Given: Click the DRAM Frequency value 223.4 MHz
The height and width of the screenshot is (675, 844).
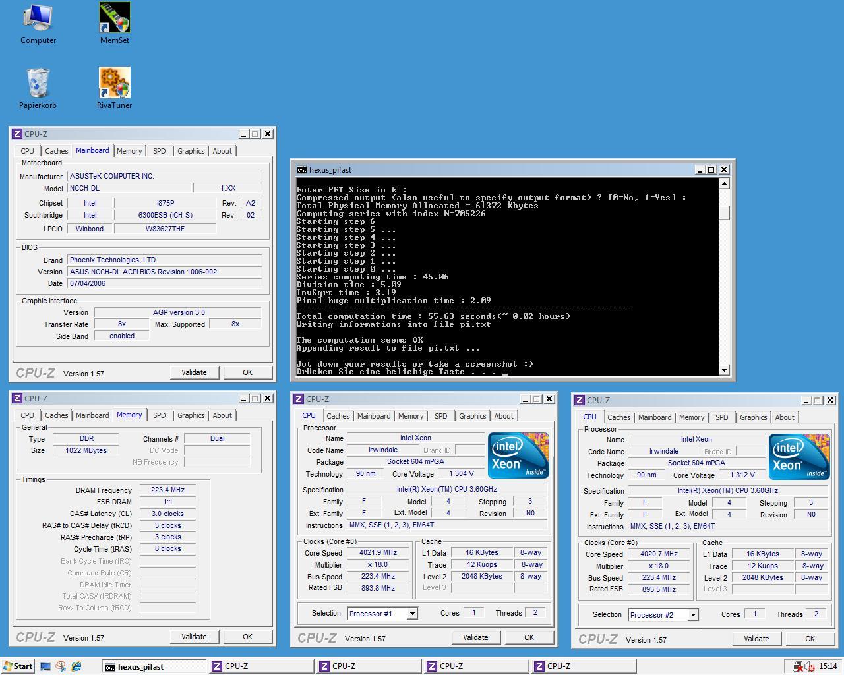Looking at the screenshot, I should pos(167,490).
